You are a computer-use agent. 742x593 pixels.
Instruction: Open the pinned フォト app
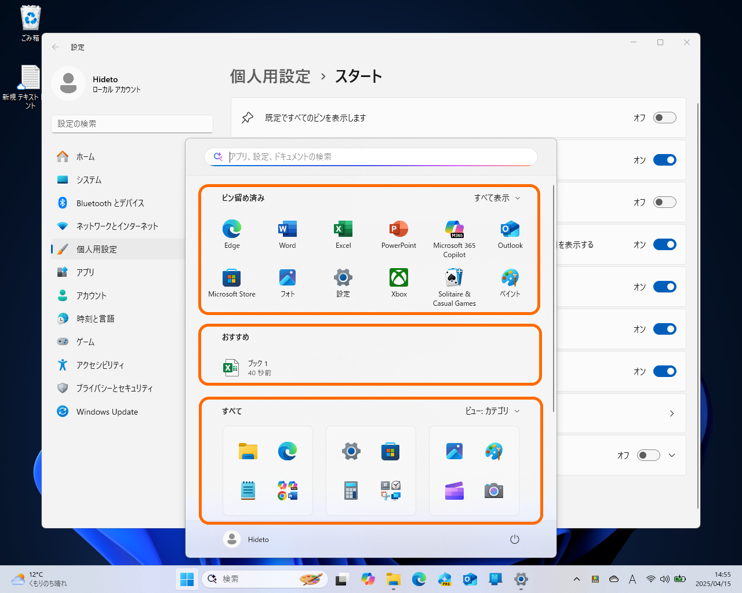point(288,283)
